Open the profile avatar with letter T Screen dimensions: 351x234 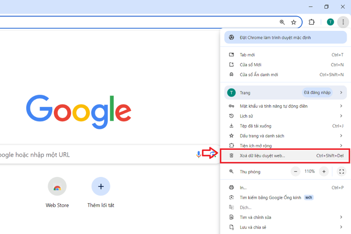tap(330, 22)
